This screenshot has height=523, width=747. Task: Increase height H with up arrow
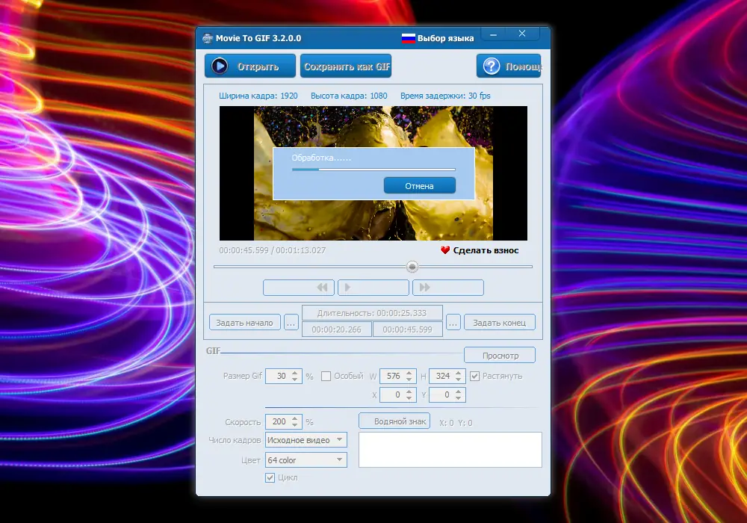pos(459,373)
